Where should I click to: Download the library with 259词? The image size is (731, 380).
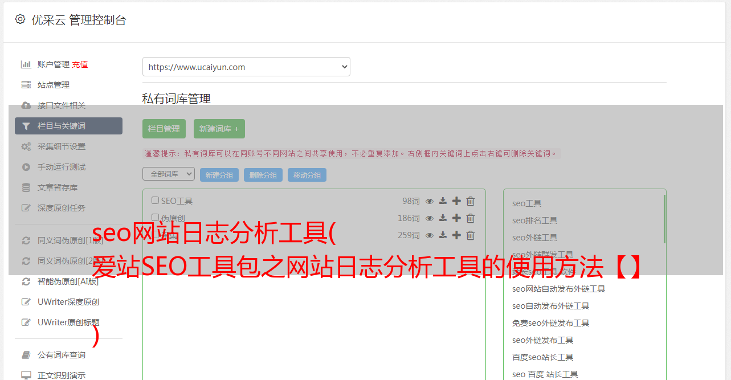tap(443, 235)
